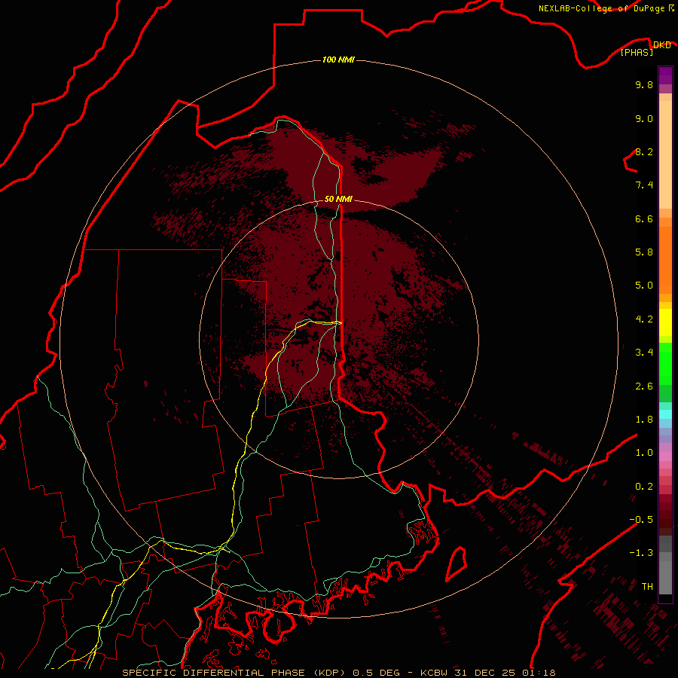Click the [PHAS] units label
678x678 pixels.
tap(637, 53)
